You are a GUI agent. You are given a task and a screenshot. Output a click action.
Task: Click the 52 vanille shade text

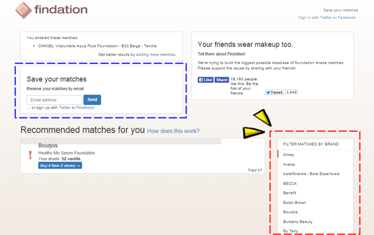coord(71,159)
